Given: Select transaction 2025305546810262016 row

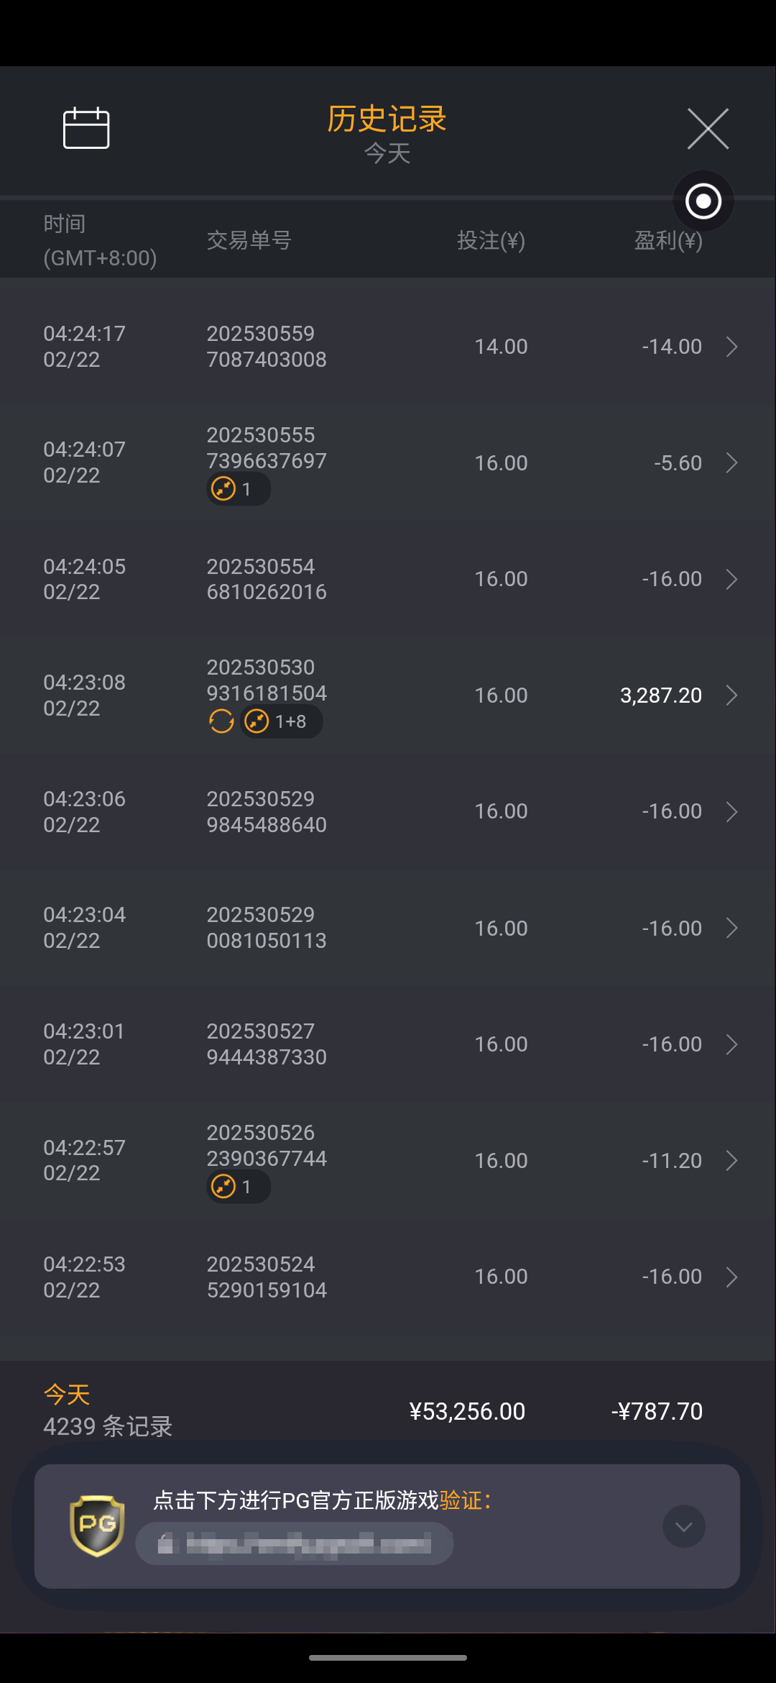Looking at the screenshot, I should pyautogui.click(x=388, y=579).
